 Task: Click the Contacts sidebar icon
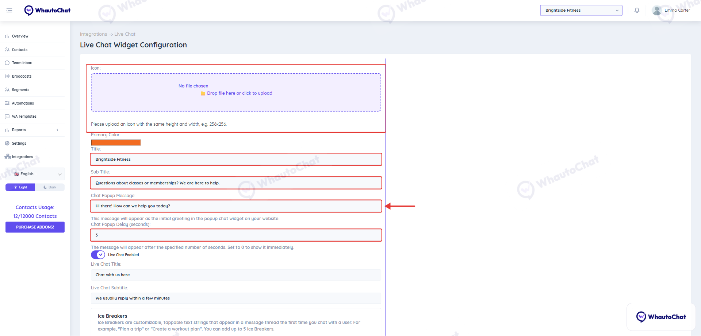[x=7, y=50]
